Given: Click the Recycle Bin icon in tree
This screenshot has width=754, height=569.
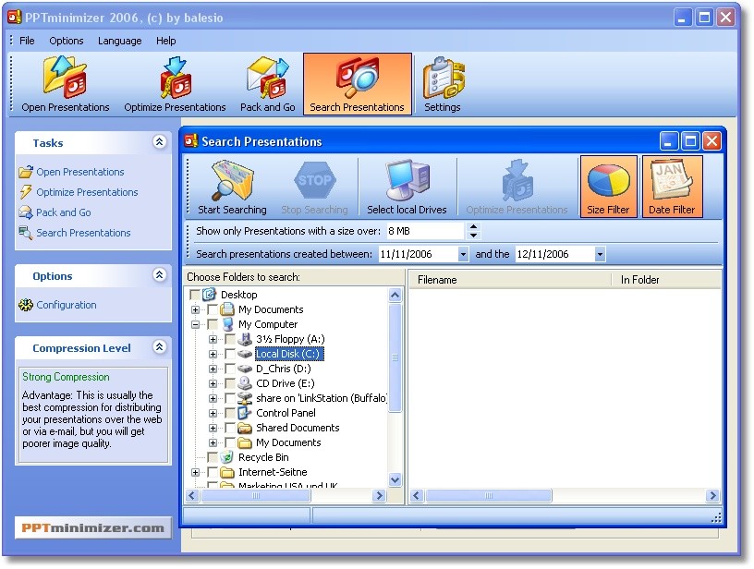Looking at the screenshot, I should tap(227, 457).
